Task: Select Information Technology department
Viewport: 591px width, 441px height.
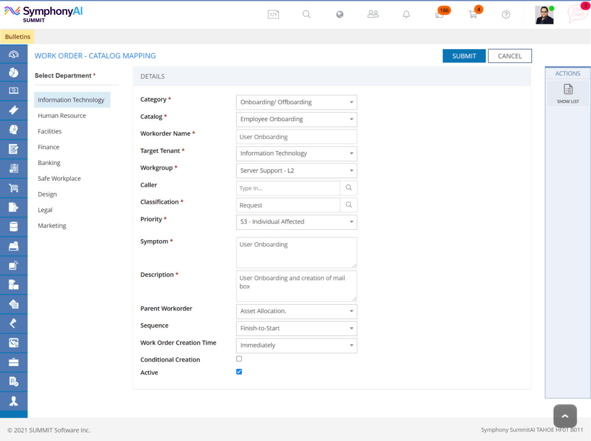Action: (x=72, y=100)
